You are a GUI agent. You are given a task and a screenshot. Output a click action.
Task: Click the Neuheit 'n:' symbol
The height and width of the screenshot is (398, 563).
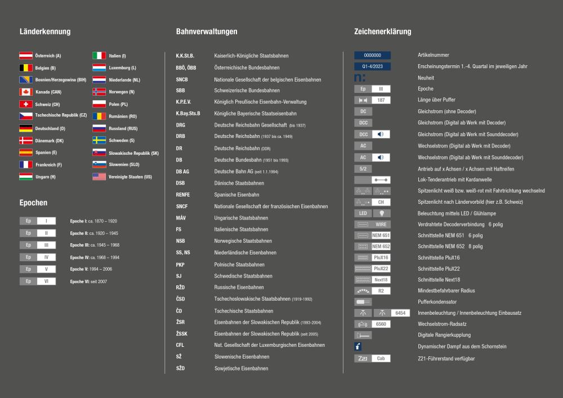[x=360, y=78]
